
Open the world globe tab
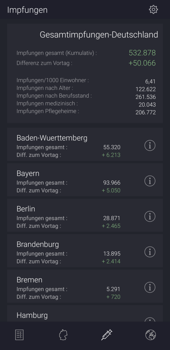151,335
